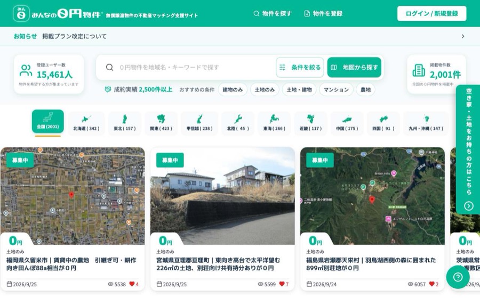Image resolution: width=480 pixels, height=299 pixels.
Task: Select the 近畿 (117) region tab
Action: 310,123
